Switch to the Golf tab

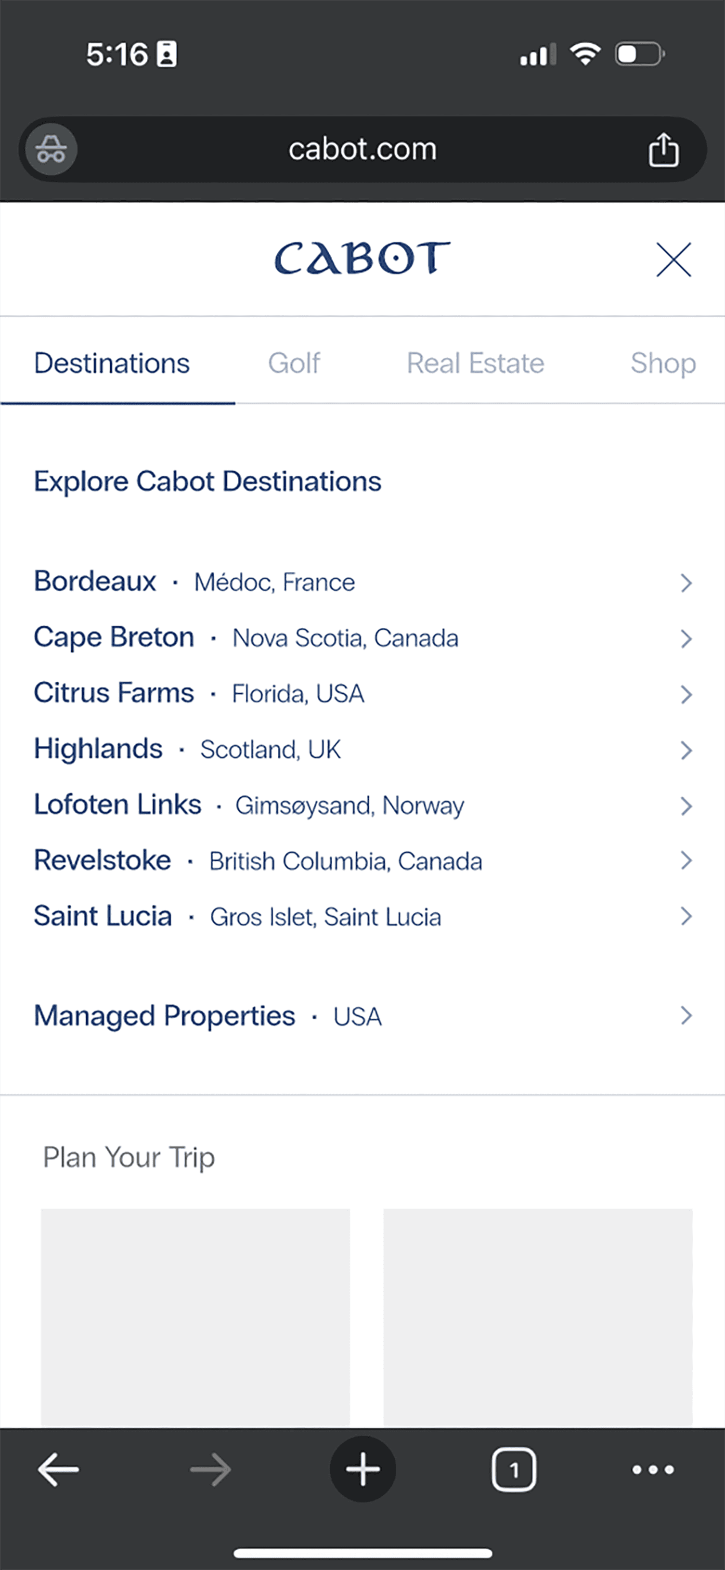tap(294, 363)
